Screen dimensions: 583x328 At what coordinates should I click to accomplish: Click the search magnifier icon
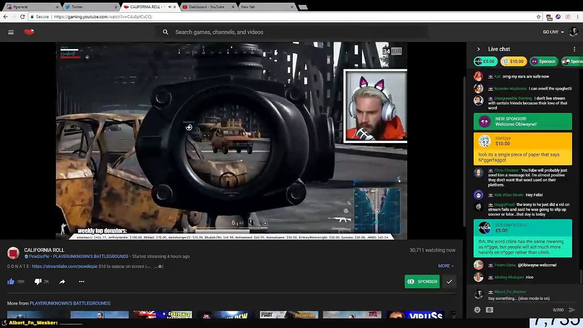pos(166,32)
